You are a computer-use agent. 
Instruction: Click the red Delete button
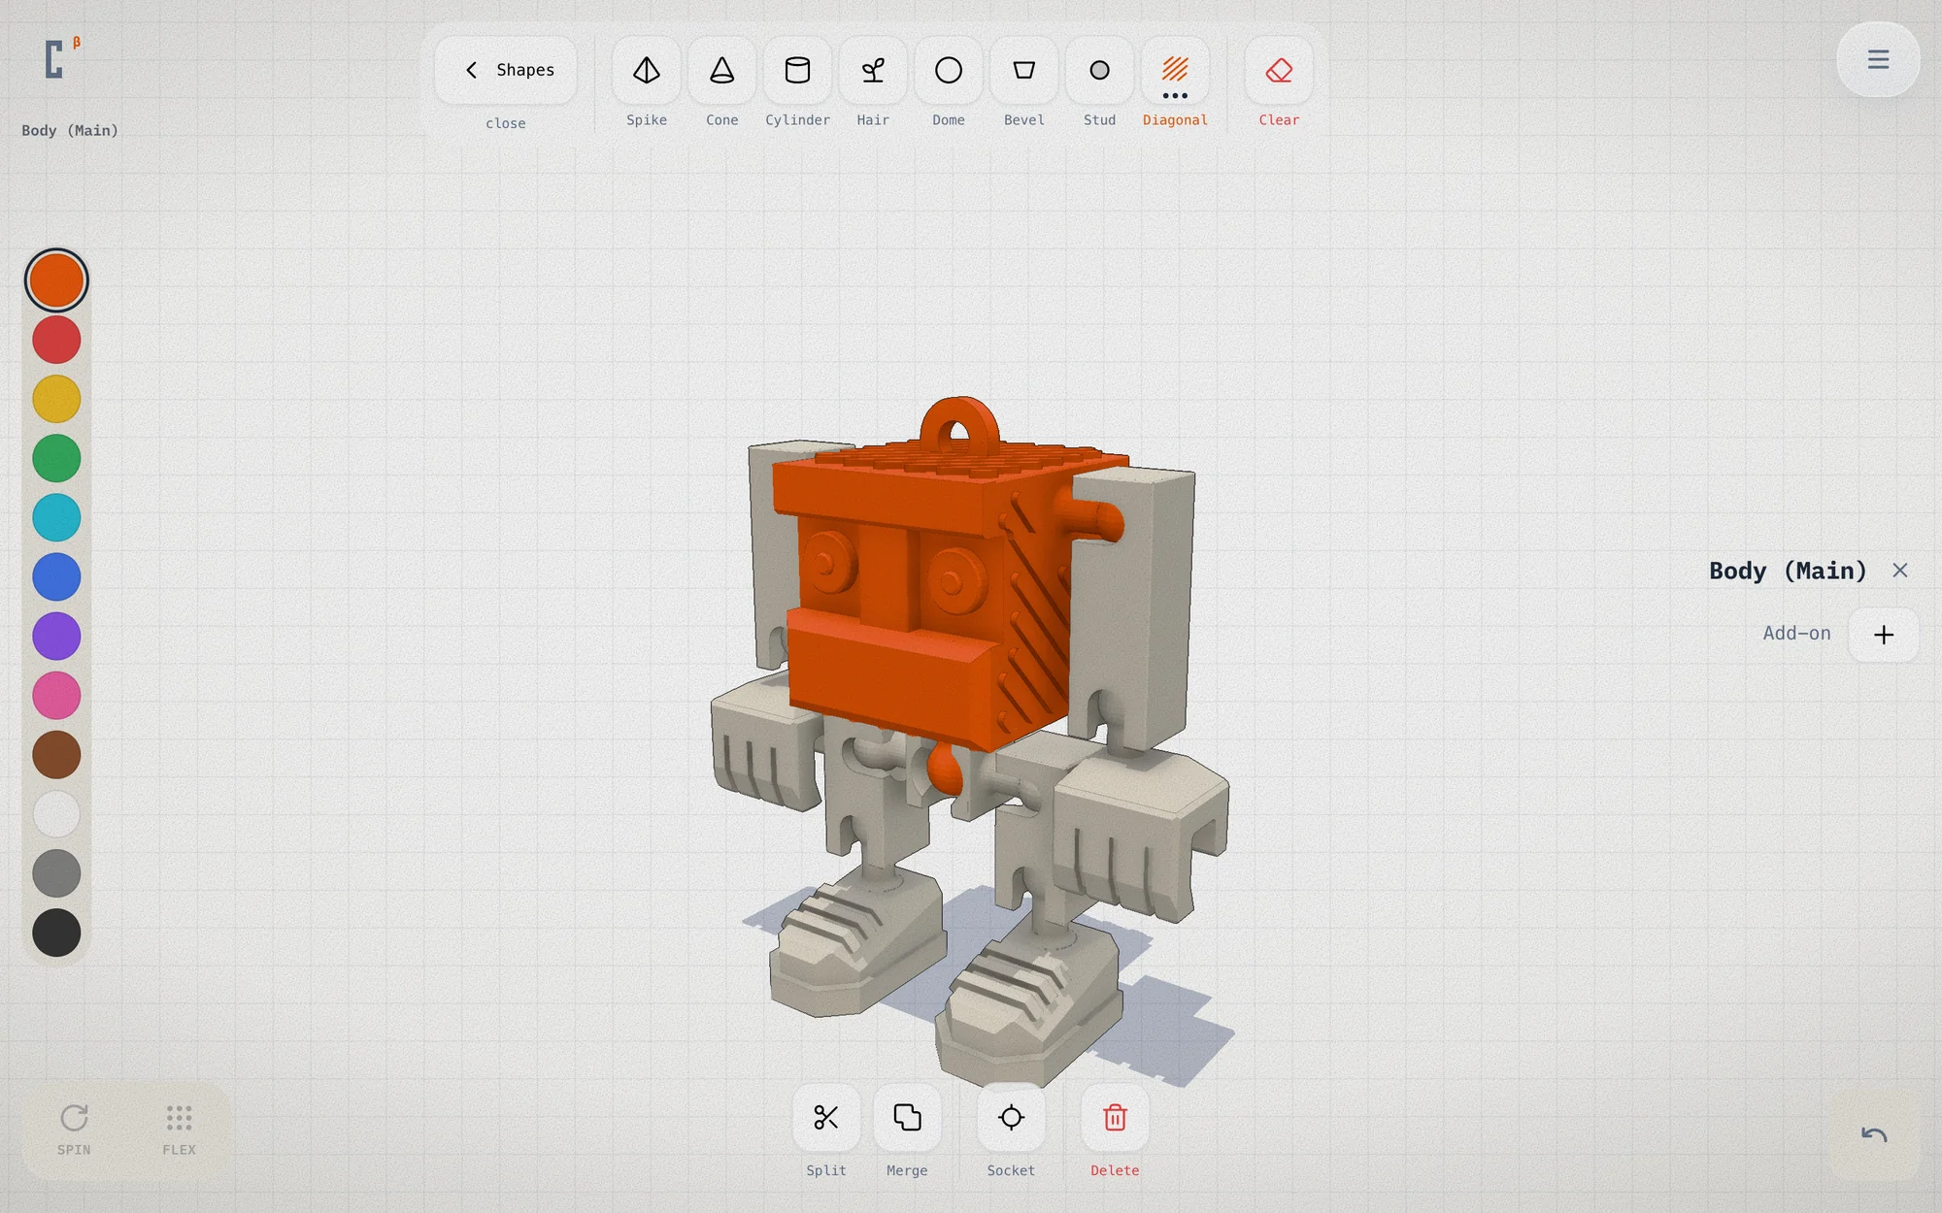(x=1115, y=1118)
